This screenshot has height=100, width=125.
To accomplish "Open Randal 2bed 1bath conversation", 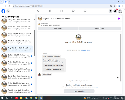I will click(x=17, y=91).
